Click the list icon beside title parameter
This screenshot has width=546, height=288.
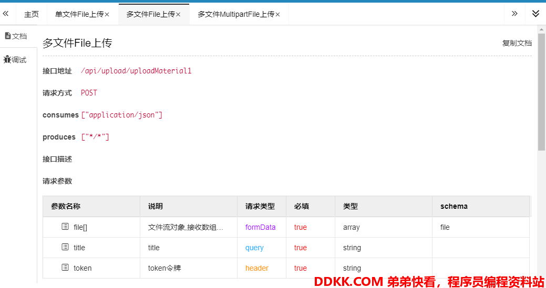[x=65, y=248]
